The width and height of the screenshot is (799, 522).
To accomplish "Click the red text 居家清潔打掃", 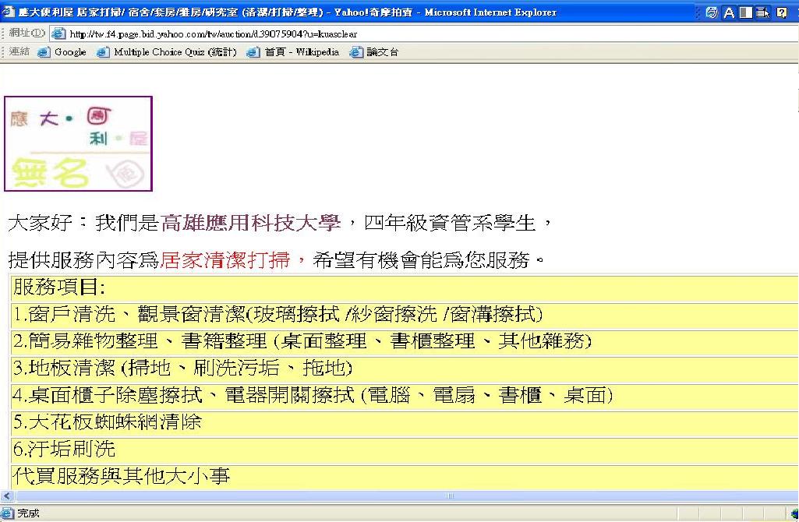I will point(225,260).
